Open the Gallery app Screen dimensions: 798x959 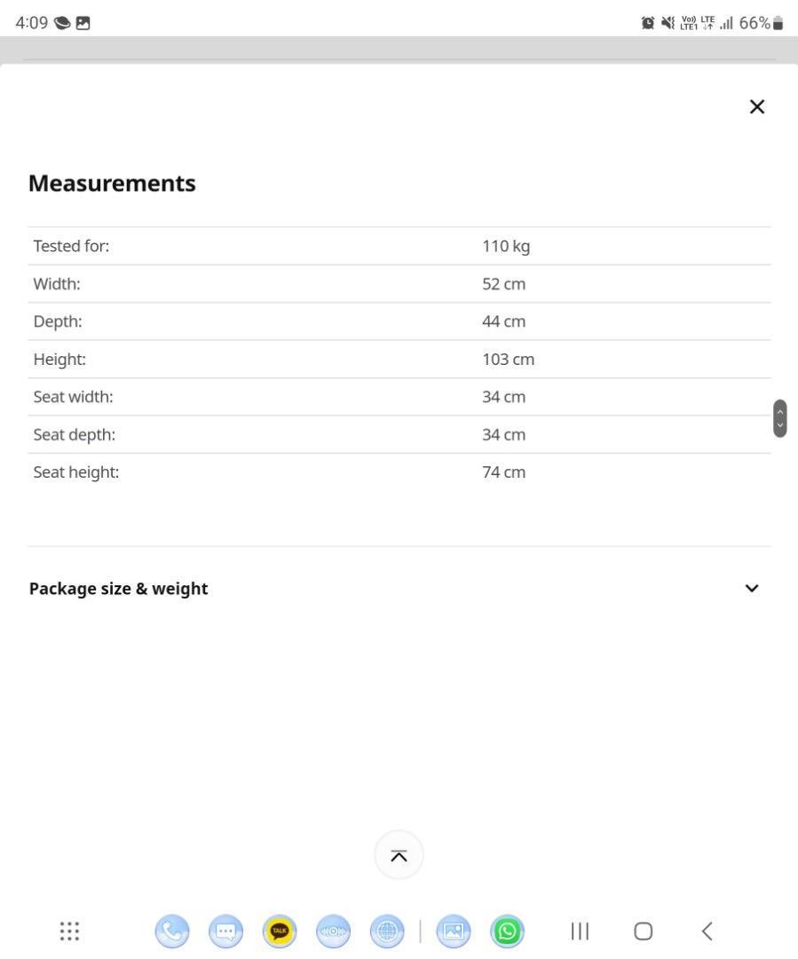(x=453, y=931)
